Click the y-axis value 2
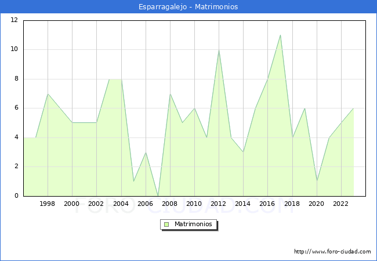 16,166
